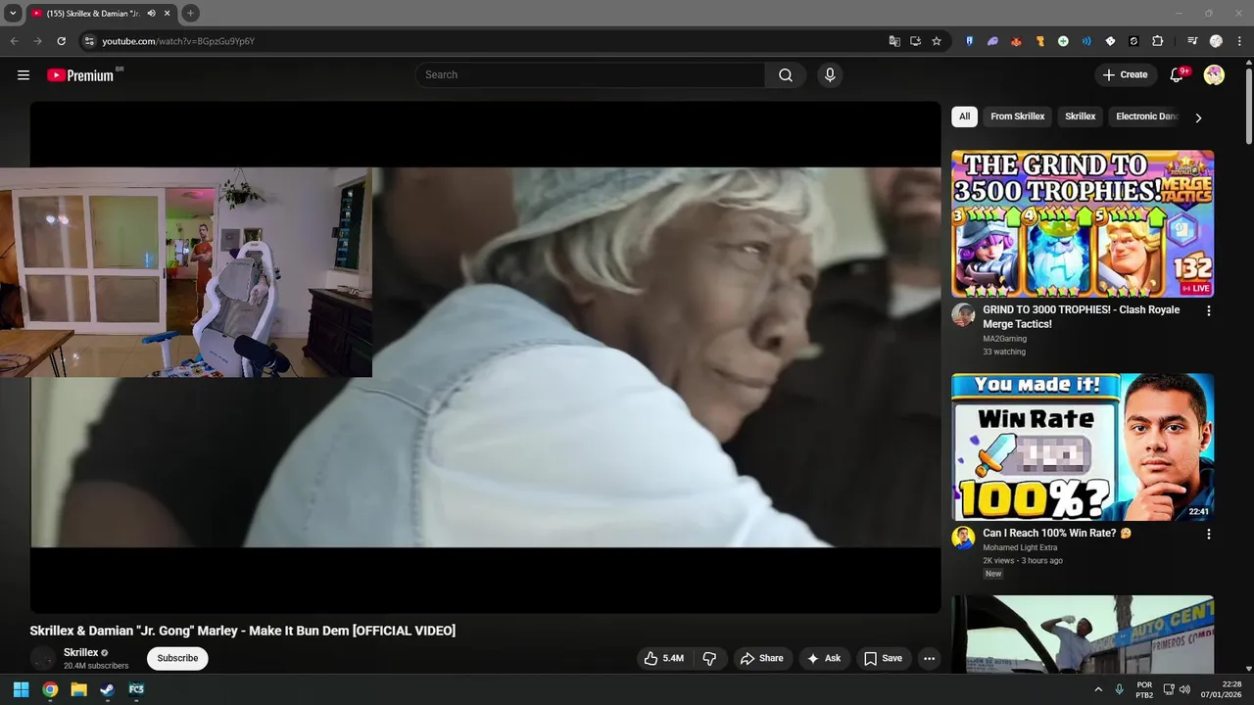Open the YouTube account avatar menu
Screen dimensions: 1254x705
1214,75
